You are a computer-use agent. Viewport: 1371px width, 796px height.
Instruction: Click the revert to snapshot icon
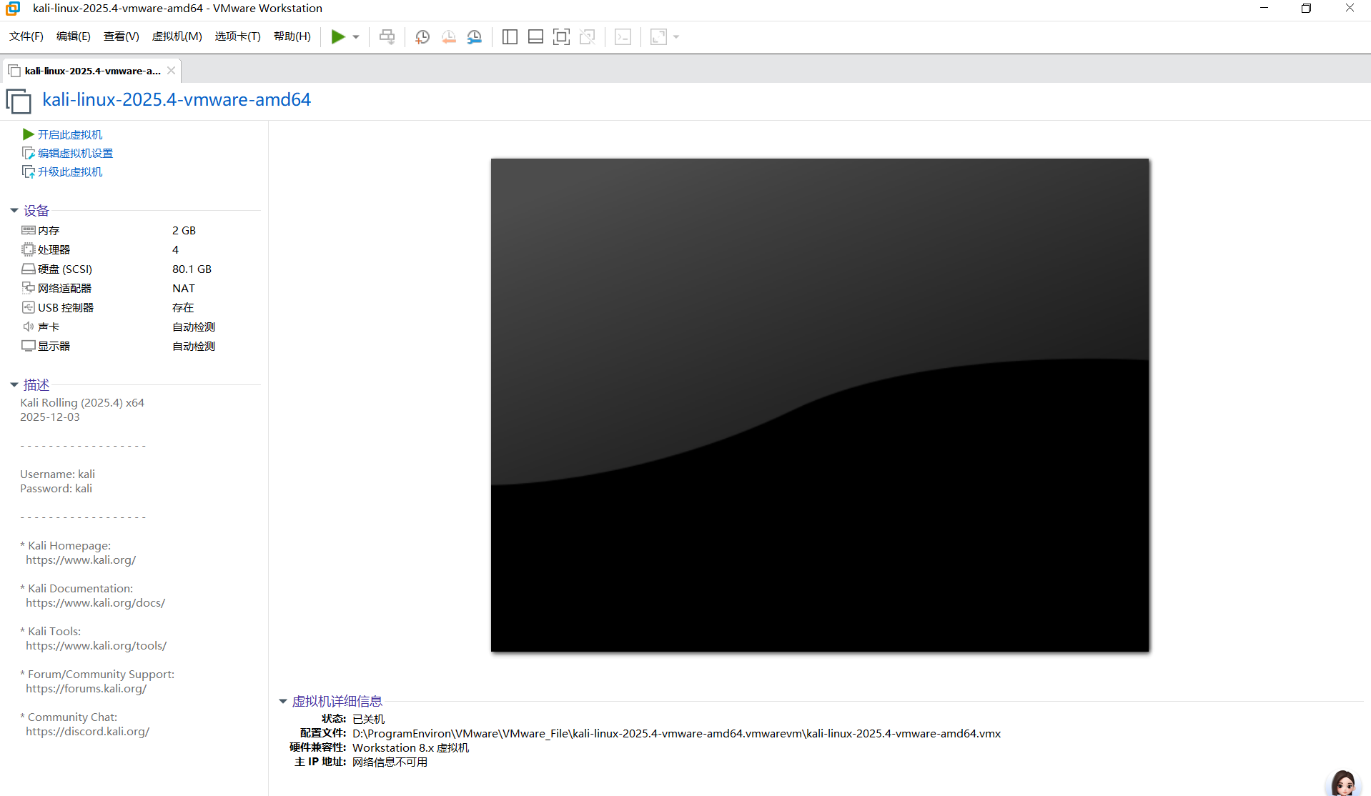(448, 36)
